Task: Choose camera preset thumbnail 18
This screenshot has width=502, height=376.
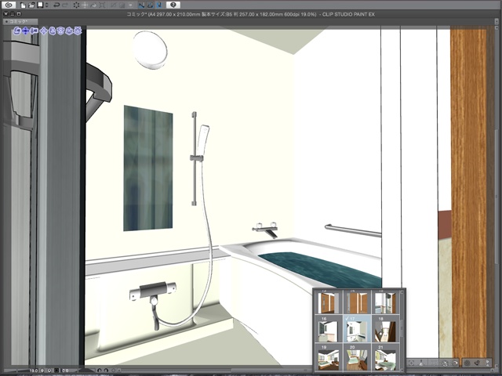Action: [x=385, y=329]
